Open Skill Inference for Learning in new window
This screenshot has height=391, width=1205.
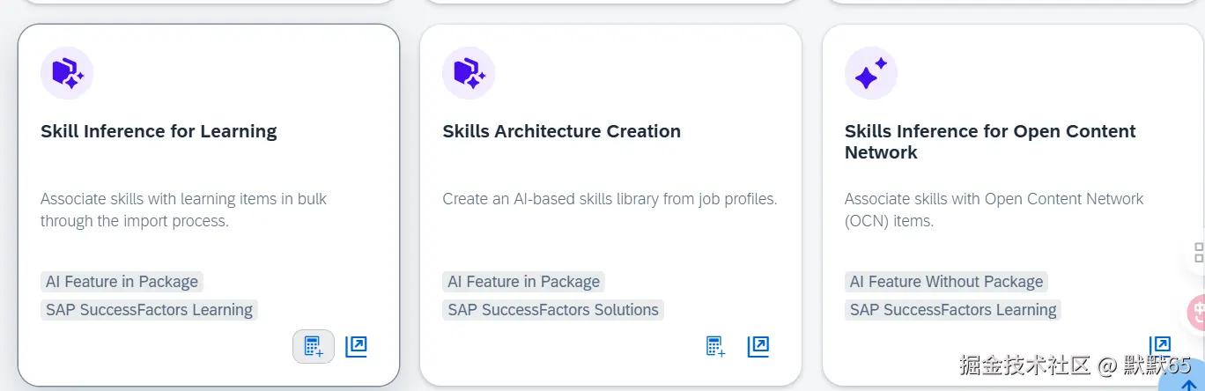coord(356,346)
